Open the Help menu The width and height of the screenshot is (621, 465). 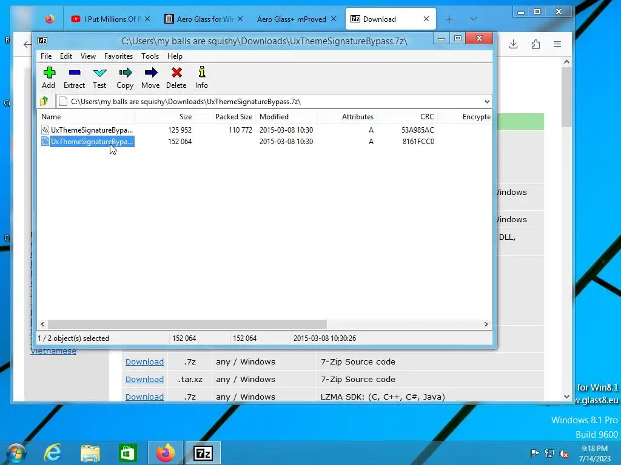pyautogui.click(x=175, y=56)
